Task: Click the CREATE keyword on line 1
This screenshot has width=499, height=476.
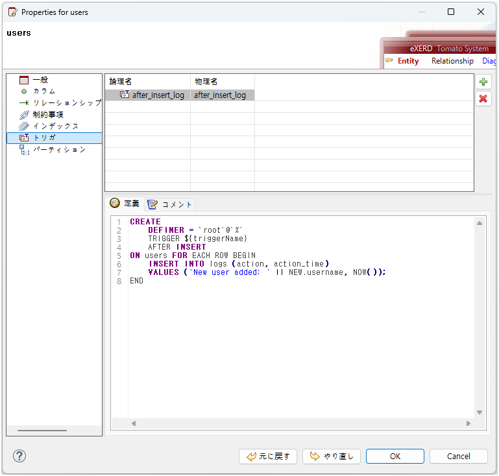Action: click(145, 222)
